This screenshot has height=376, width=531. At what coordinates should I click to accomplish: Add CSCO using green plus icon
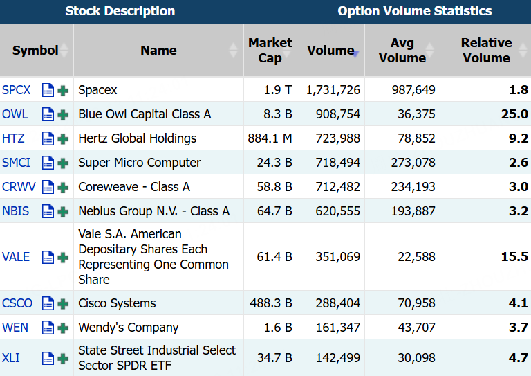point(63,304)
